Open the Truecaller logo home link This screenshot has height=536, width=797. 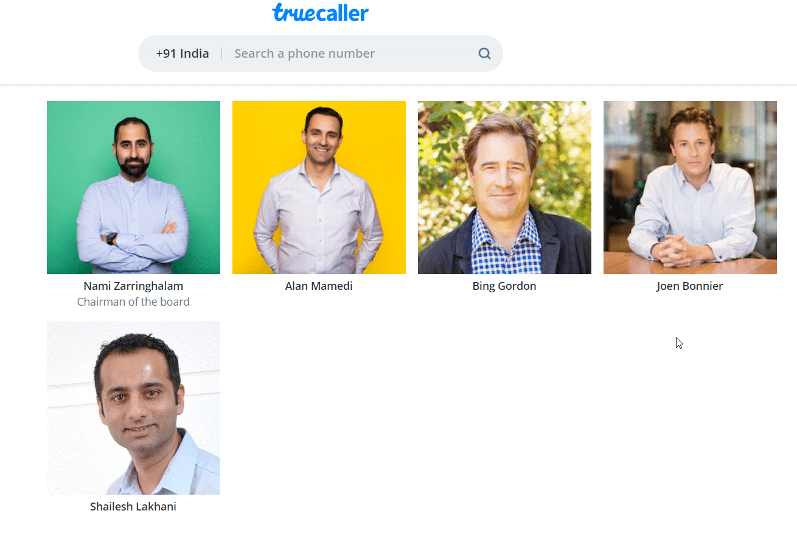[320, 12]
